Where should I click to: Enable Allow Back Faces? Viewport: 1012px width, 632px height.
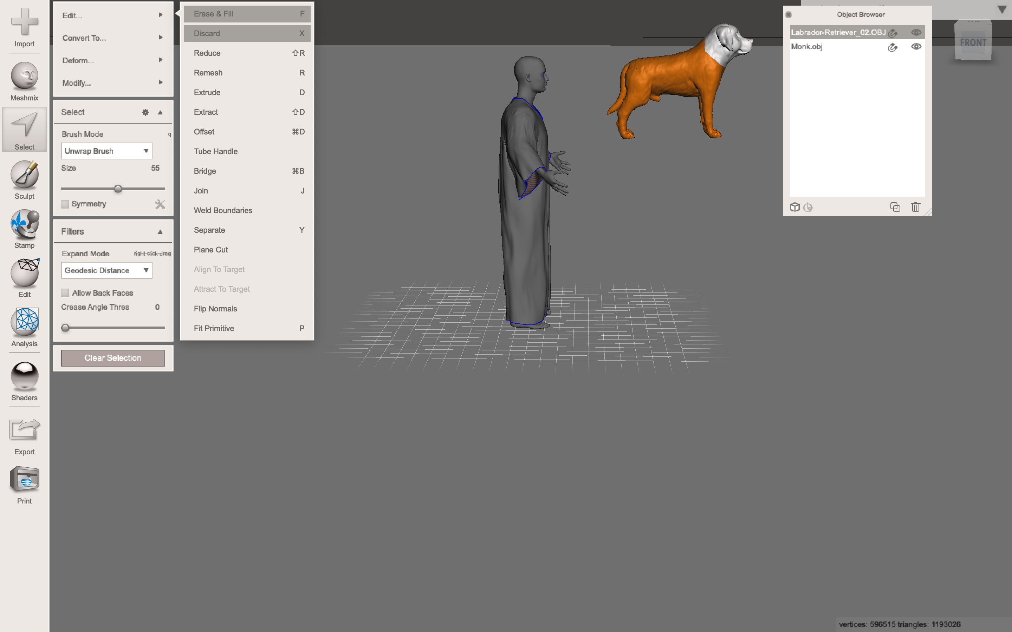coord(65,292)
